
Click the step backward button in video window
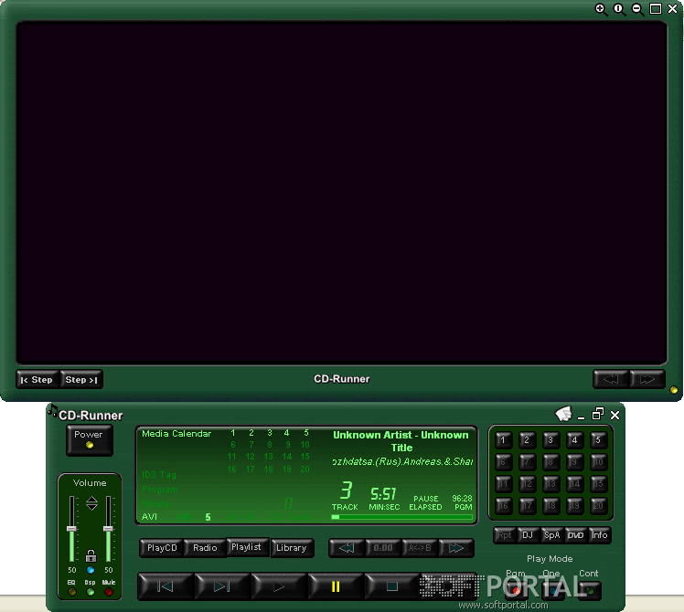[x=37, y=380]
